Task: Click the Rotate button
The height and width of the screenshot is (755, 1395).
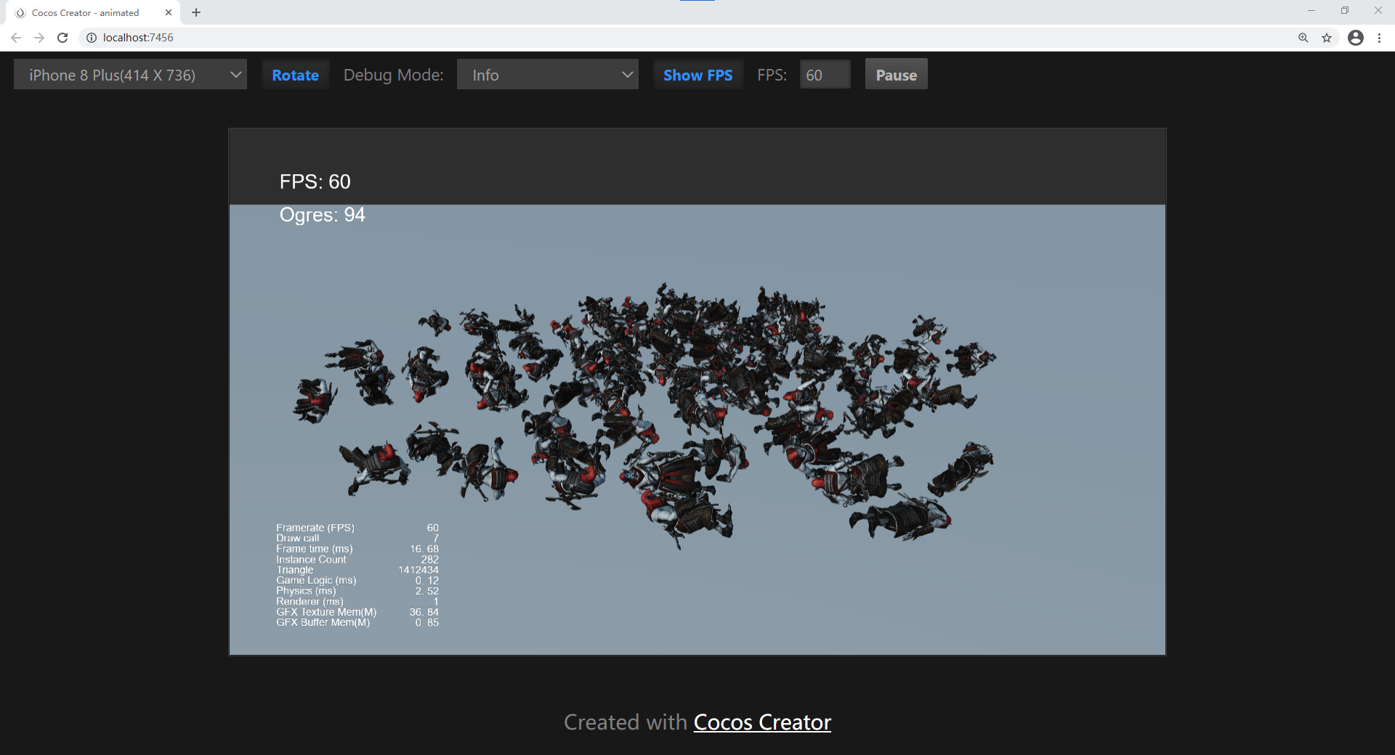Action: tap(295, 75)
